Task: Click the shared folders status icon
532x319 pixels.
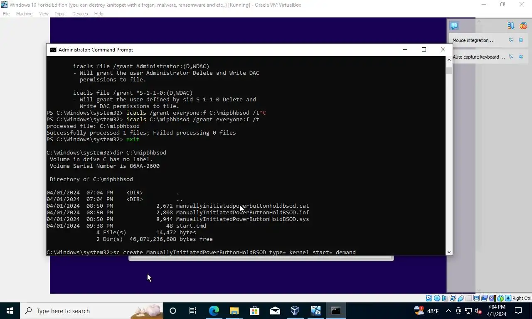Action: click(468, 298)
